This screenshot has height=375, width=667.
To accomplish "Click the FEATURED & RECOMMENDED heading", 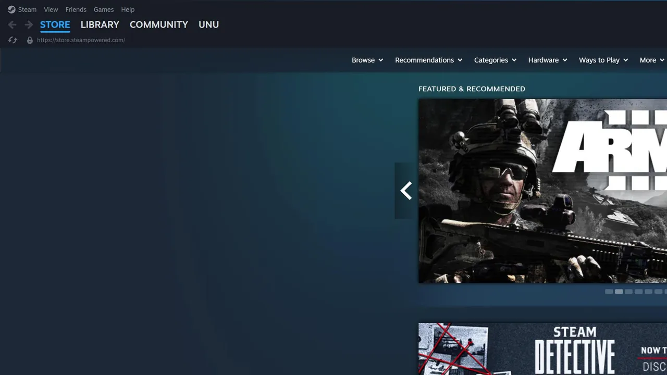I will click(472, 89).
